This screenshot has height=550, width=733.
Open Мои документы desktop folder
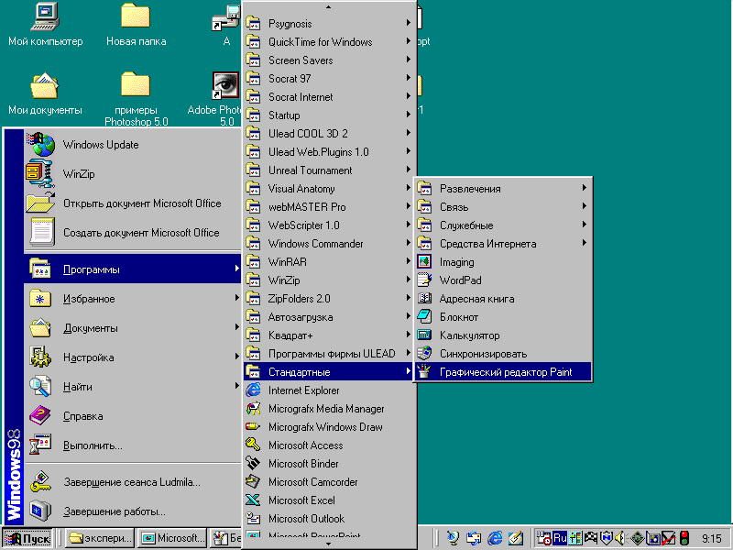(45, 93)
